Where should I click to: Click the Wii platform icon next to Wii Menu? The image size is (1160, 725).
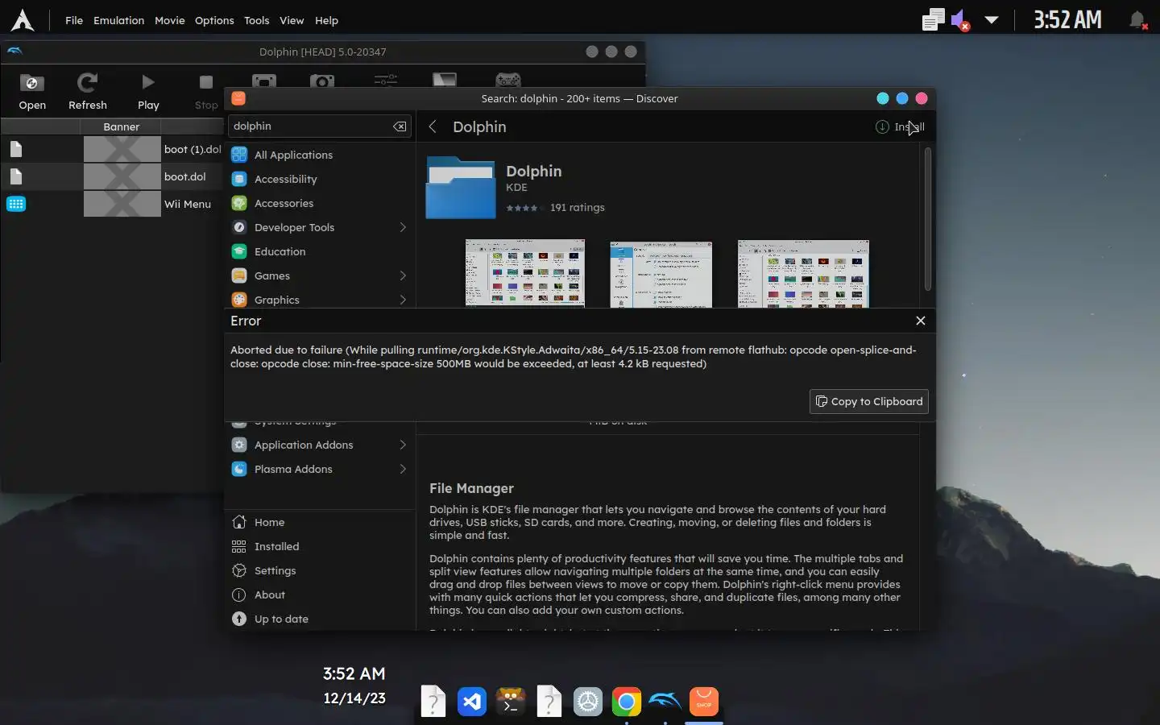(x=16, y=204)
